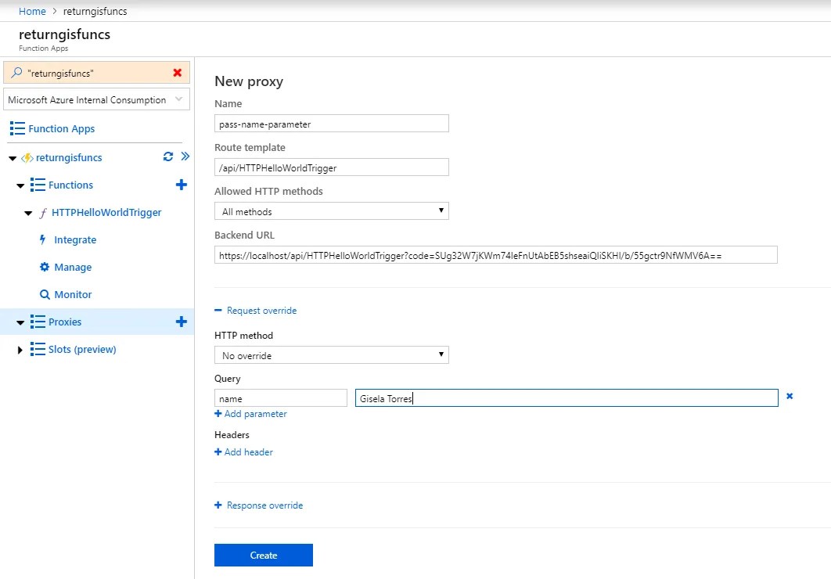The image size is (831, 579).
Task: Click the Monitor magnifier icon
Action: [x=45, y=294]
